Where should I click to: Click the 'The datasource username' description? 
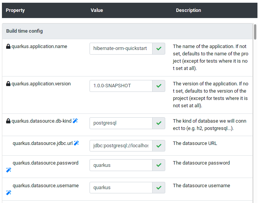tap(201, 186)
